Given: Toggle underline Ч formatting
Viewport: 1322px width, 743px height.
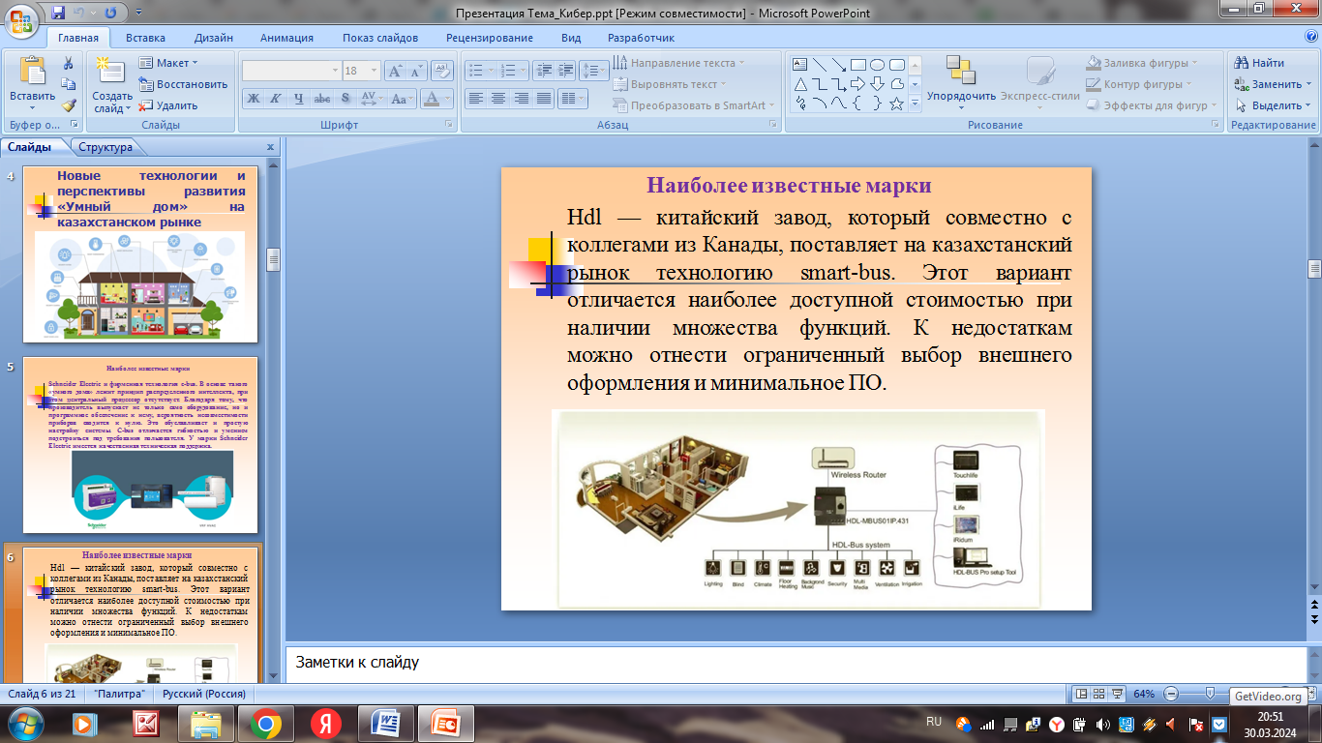Looking at the screenshot, I should pos(299,99).
